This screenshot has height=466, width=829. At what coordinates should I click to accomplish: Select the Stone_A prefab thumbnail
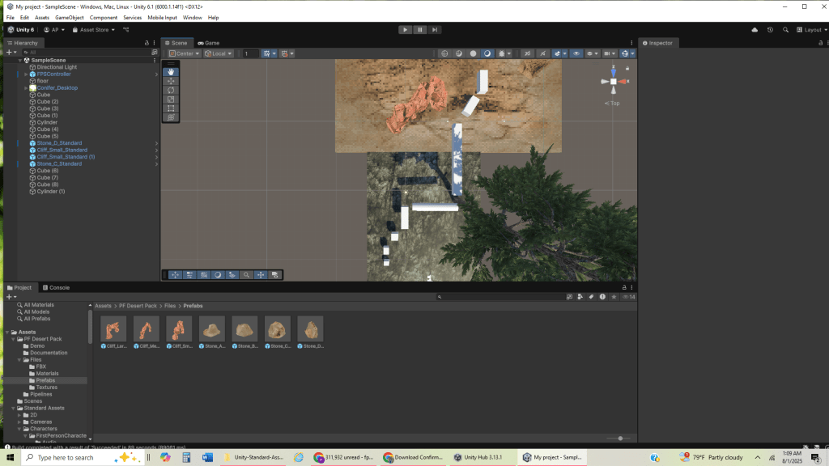[x=214, y=328]
